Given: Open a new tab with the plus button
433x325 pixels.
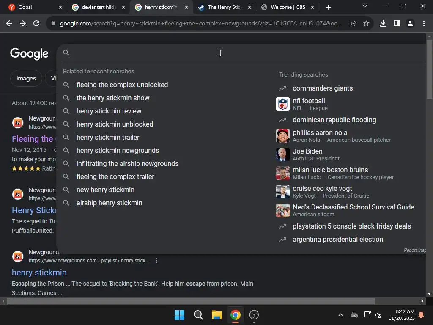Looking at the screenshot, I should (328, 7).
